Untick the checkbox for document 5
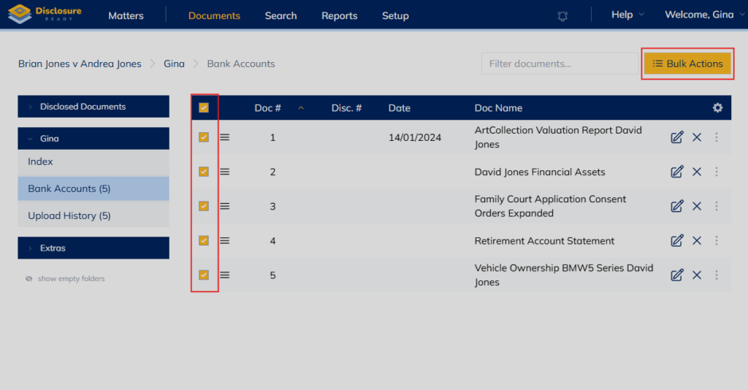Screen dimensions: 748x390 (204, 275)
